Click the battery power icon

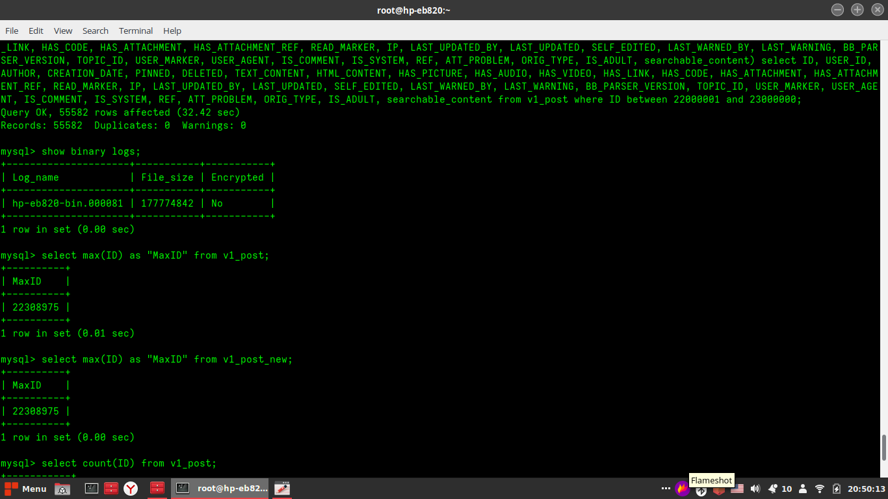tap(837, 489)
